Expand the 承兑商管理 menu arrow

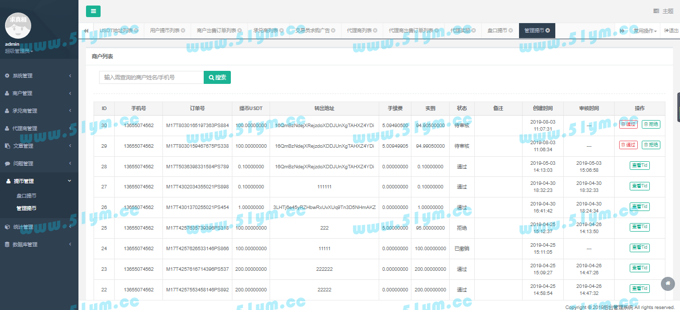(x=70, y=111)
